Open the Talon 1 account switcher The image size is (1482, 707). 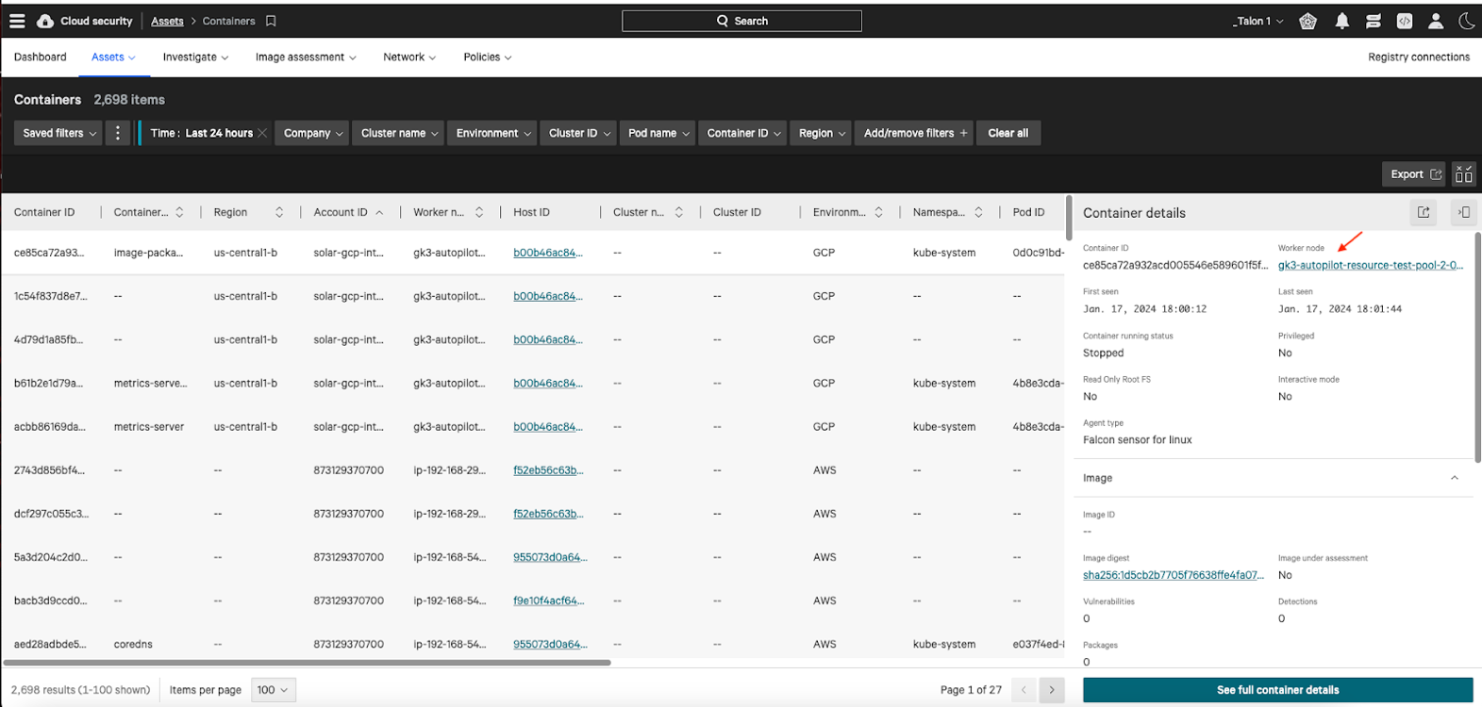pyautogui.click(x=1257, y=21)
